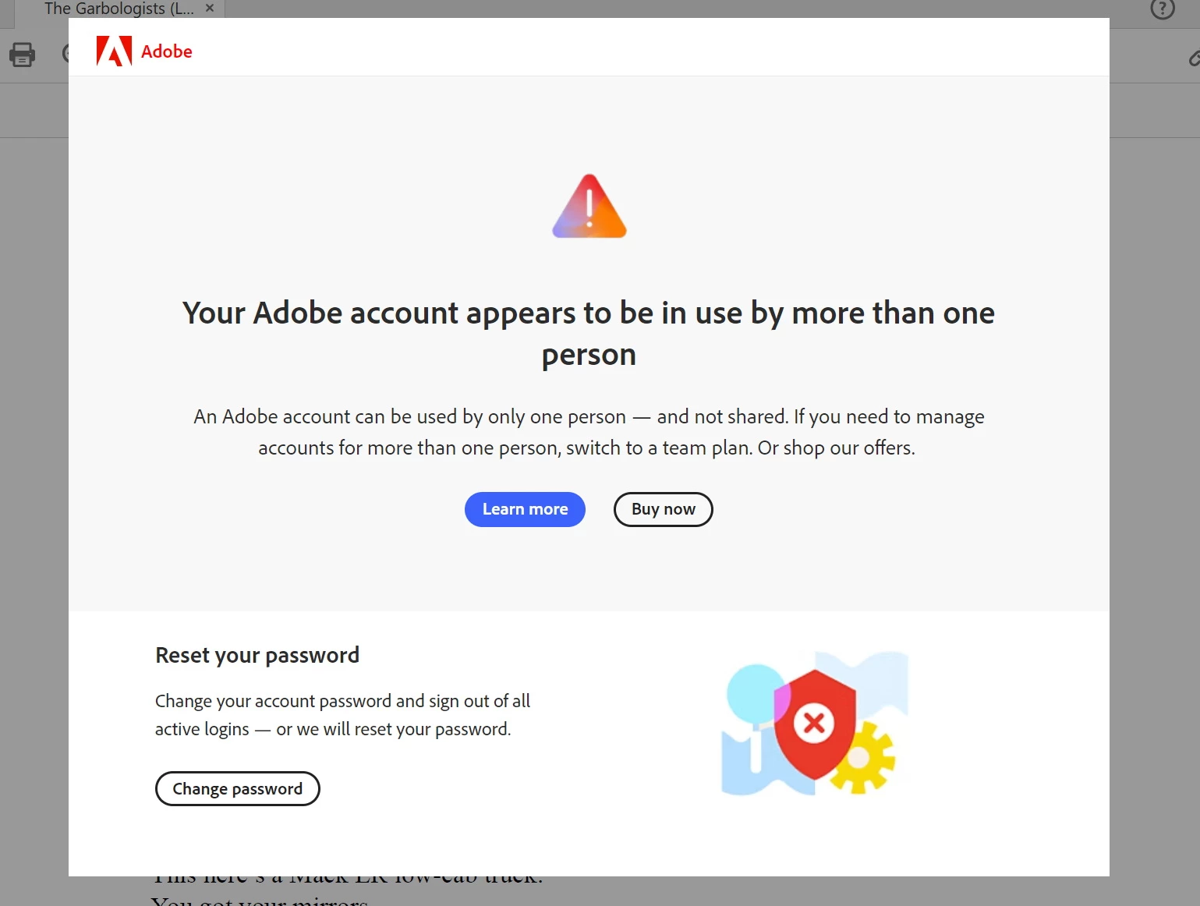
Task: Select The Garbologists document tab
Action: (x=119, y=9)
